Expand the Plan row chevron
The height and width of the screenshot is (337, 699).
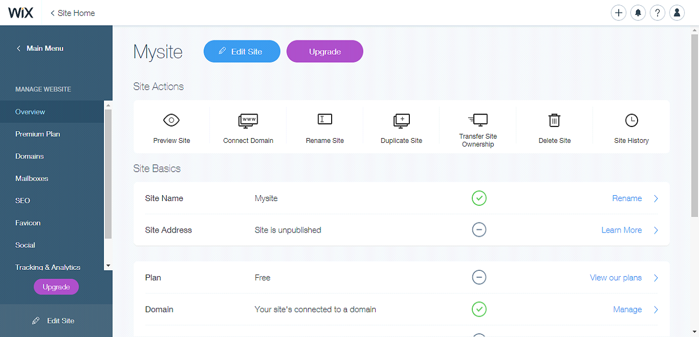click(656, 278)
